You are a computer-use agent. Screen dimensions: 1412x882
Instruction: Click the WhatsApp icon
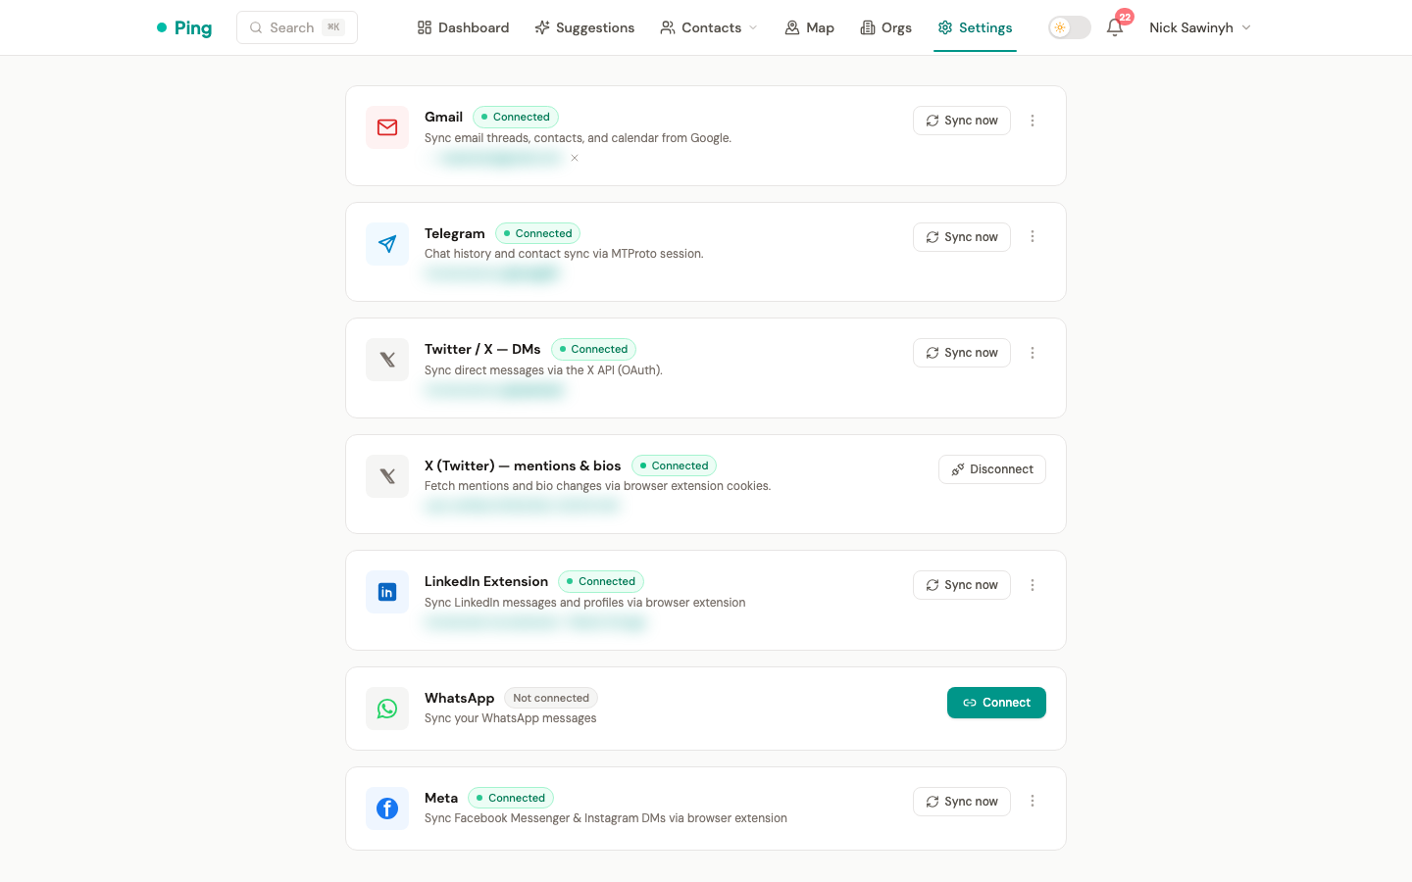[387, 709]
